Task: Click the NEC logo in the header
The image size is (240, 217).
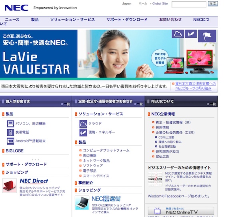Action: pyautogui.click(x=16, y=8)
